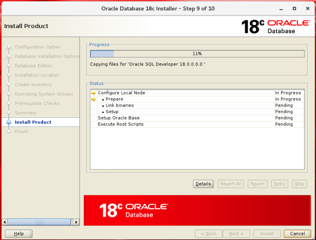
Task: Click the Install Product step bullet icon
Action: (9, 122)
